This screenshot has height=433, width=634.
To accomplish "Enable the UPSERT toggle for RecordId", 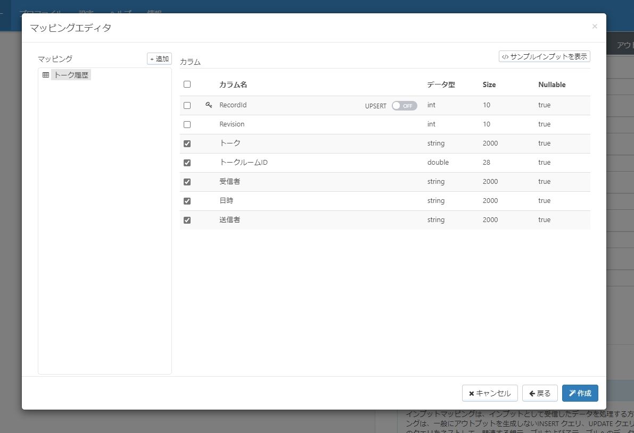I will (404, 106).
